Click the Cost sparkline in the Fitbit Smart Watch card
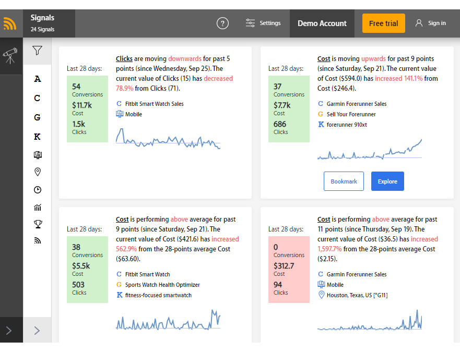Image resolution: width=460 pixels, height=353 pixels. point(168,320)
